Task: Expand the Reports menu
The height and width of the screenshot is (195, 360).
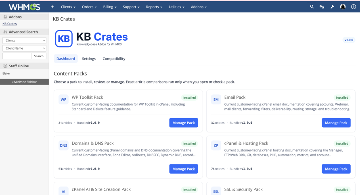Action: click(154, 7)
